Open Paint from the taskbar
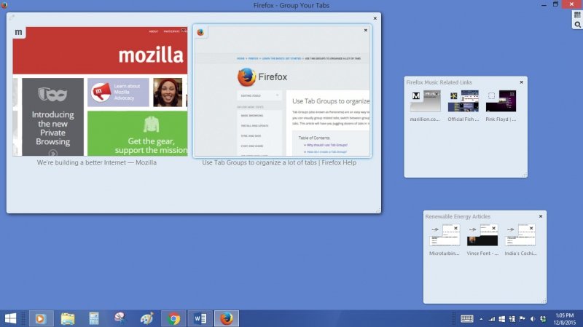Image resolution: width=583 pixels, height=327 pixels. [x=147, y=318]
